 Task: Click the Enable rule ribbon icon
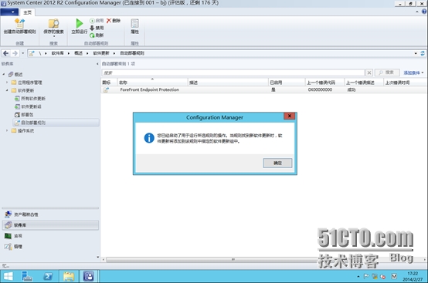click(x=92, y=21)
